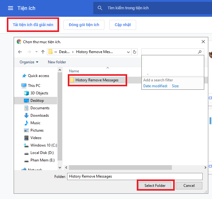Select Local Disk (D:) drive

pos(42,153)
